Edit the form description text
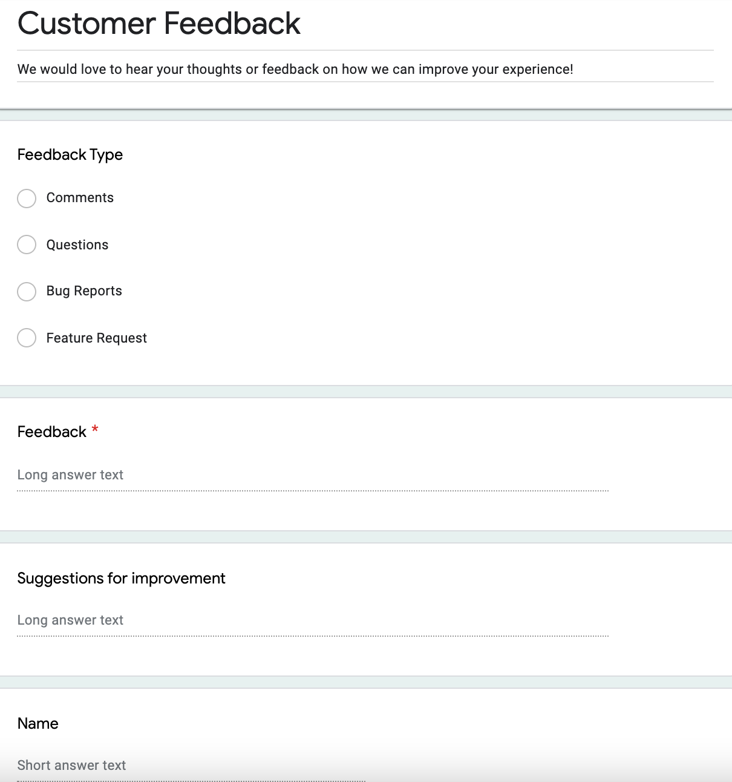This screenshot has width=732, height=782. [x=295, y=70]
